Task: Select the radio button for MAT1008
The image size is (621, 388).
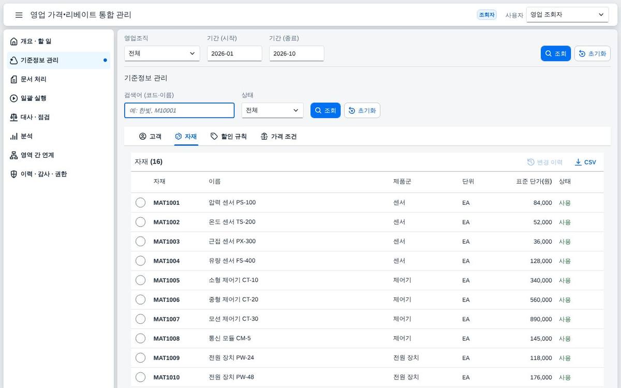Action: tap(140, 338)
